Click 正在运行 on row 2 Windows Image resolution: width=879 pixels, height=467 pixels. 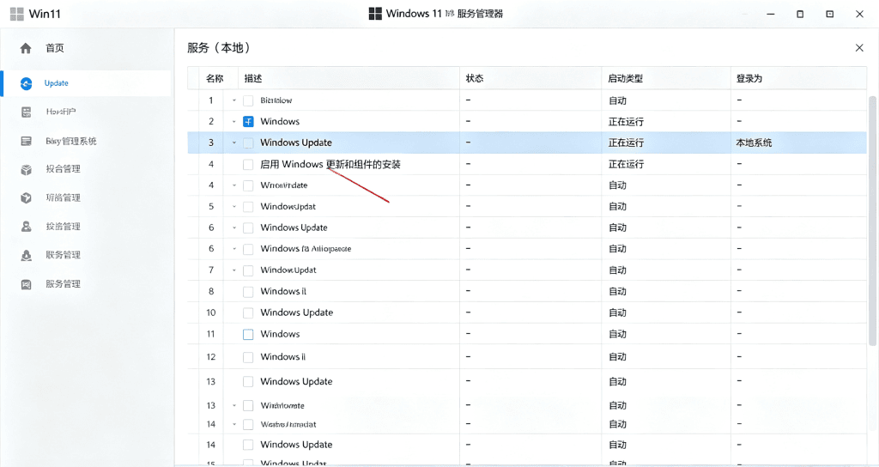[626, 122]
